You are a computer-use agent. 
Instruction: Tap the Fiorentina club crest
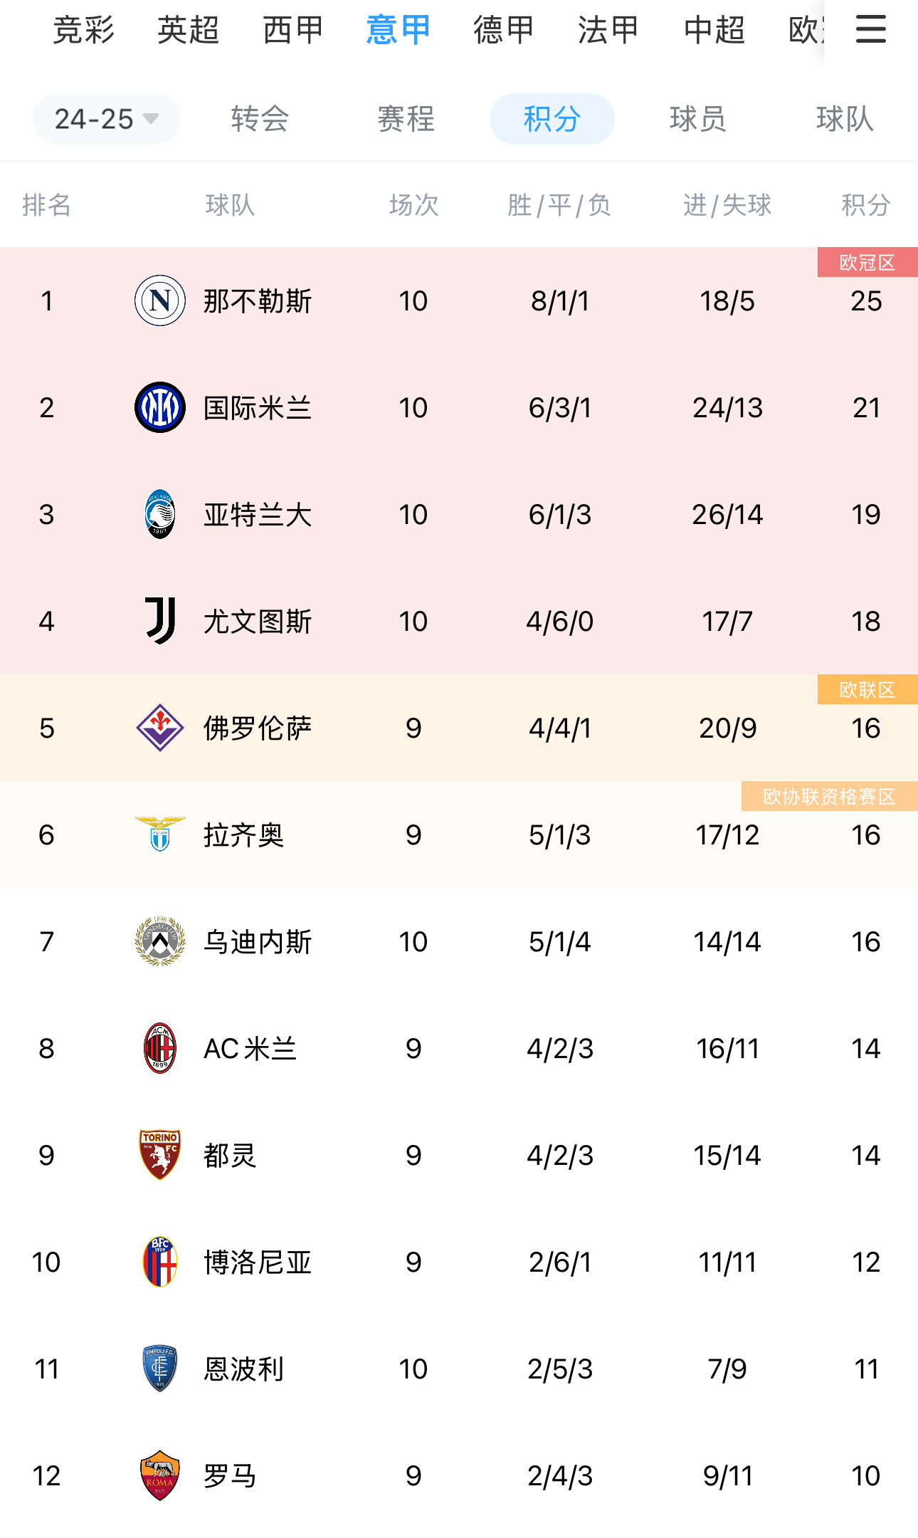click(x=160, y=728)
